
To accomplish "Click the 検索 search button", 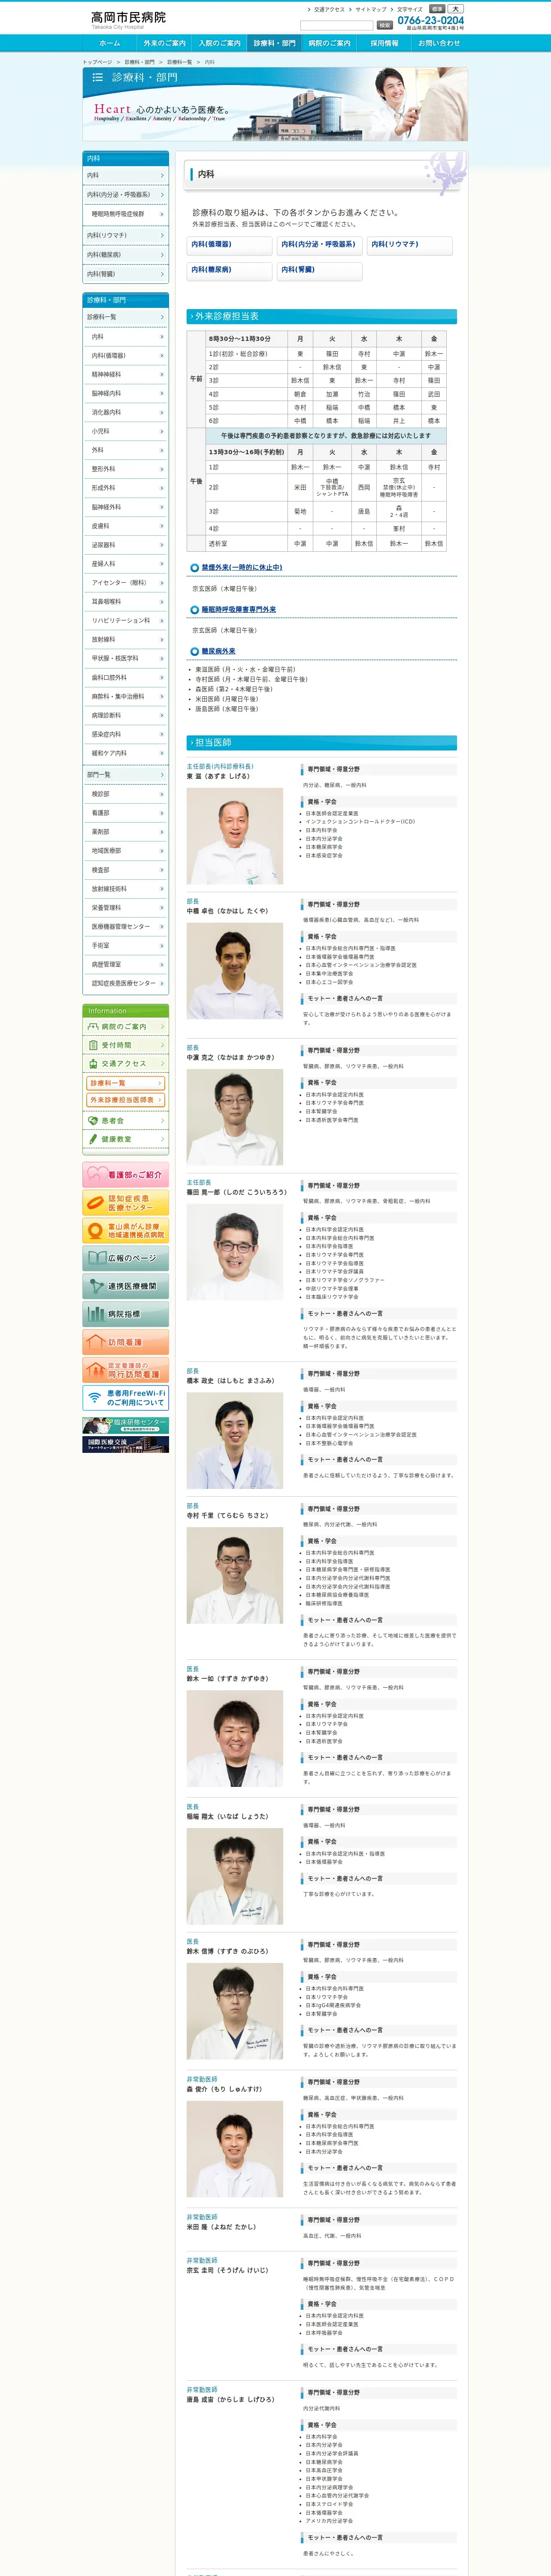I will point(385,25).
